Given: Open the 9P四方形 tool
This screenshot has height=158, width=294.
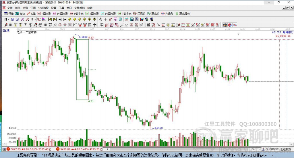Looking at the screenshot, I should [61, 14].
